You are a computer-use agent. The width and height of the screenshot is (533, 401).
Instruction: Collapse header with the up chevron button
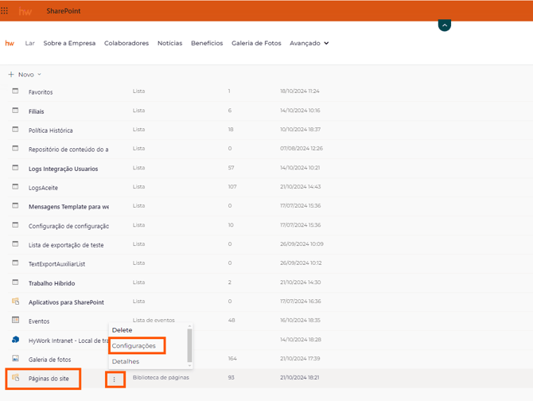445,25
